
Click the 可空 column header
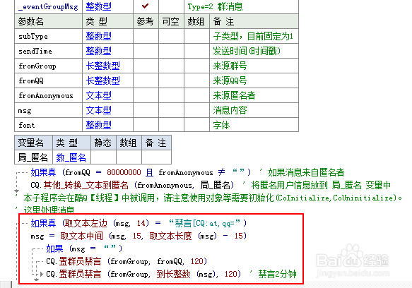(171, 21)
